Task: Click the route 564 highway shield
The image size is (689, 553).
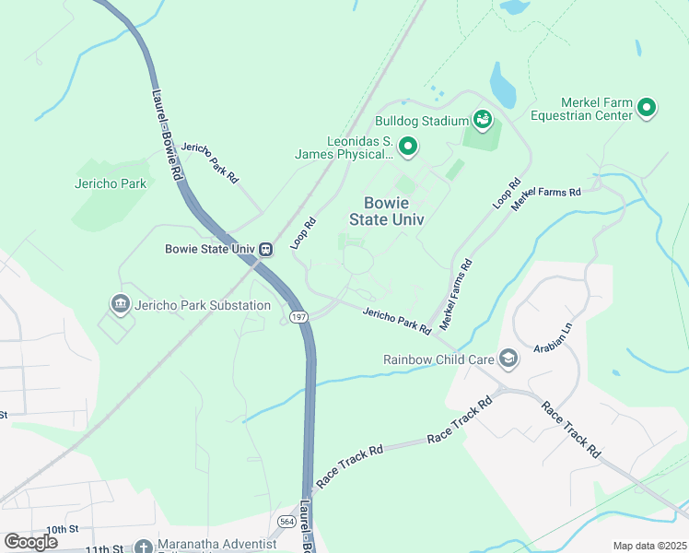Action: [286, 522]
